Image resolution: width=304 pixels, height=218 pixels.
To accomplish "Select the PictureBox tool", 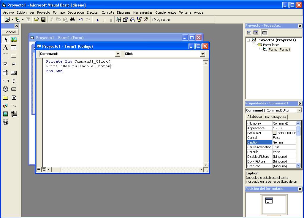I will coord(14,39).
